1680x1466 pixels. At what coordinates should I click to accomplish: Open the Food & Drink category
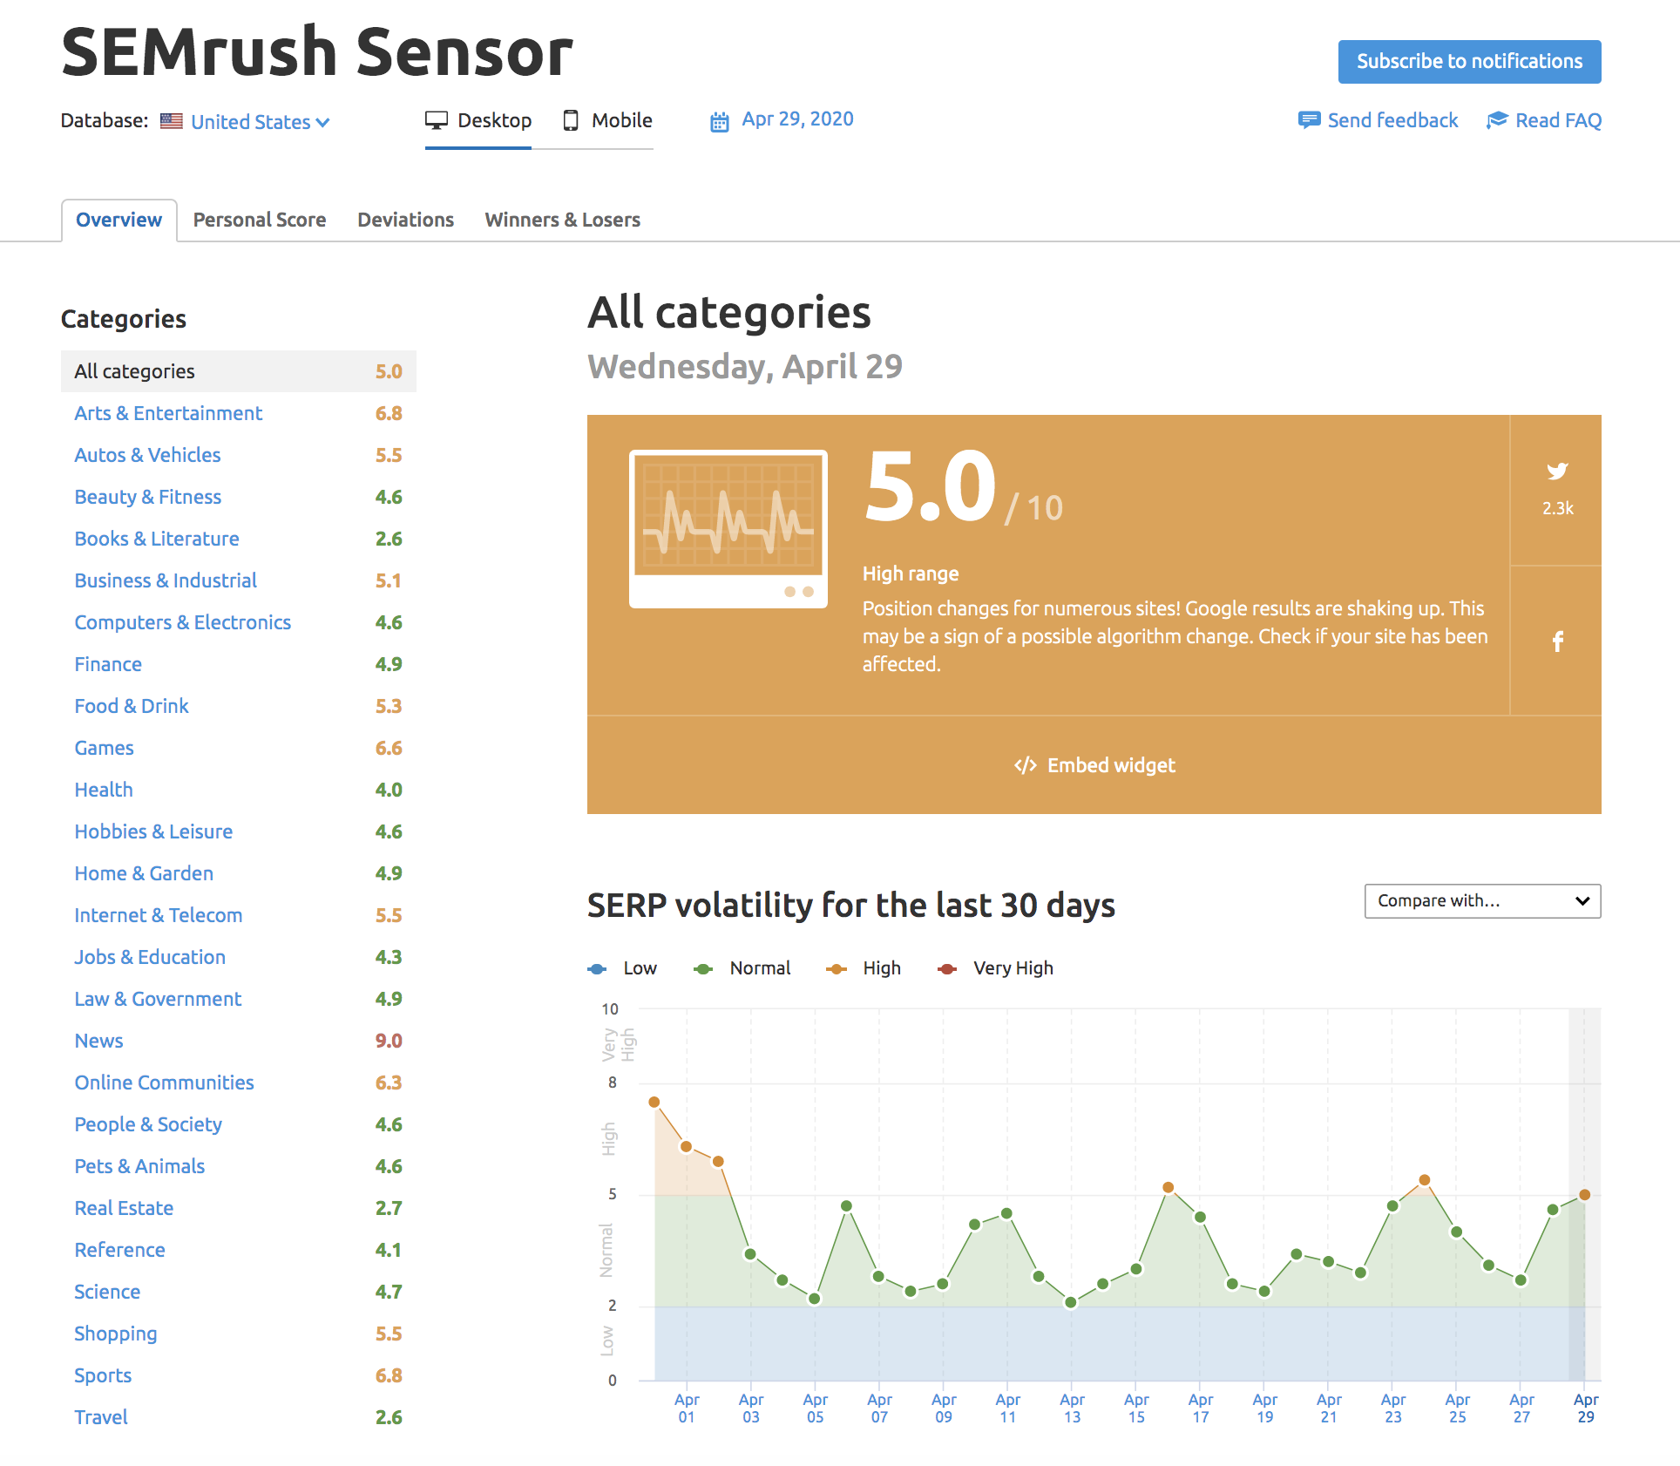coord(132,706)
